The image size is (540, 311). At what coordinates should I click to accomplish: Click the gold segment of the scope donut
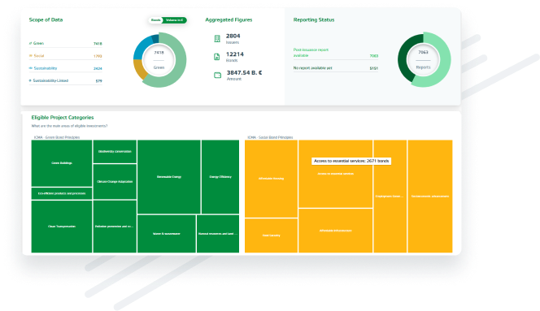point(140,69)
